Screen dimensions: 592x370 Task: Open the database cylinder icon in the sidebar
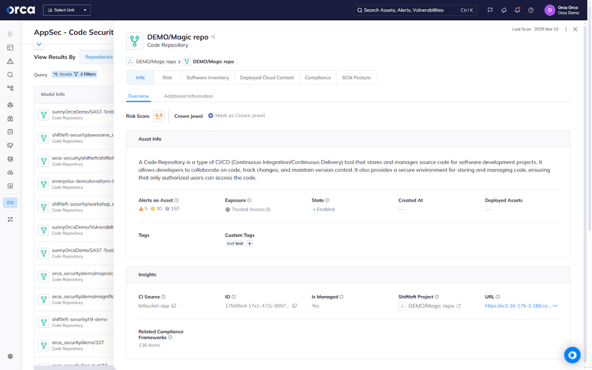[10, 159]
